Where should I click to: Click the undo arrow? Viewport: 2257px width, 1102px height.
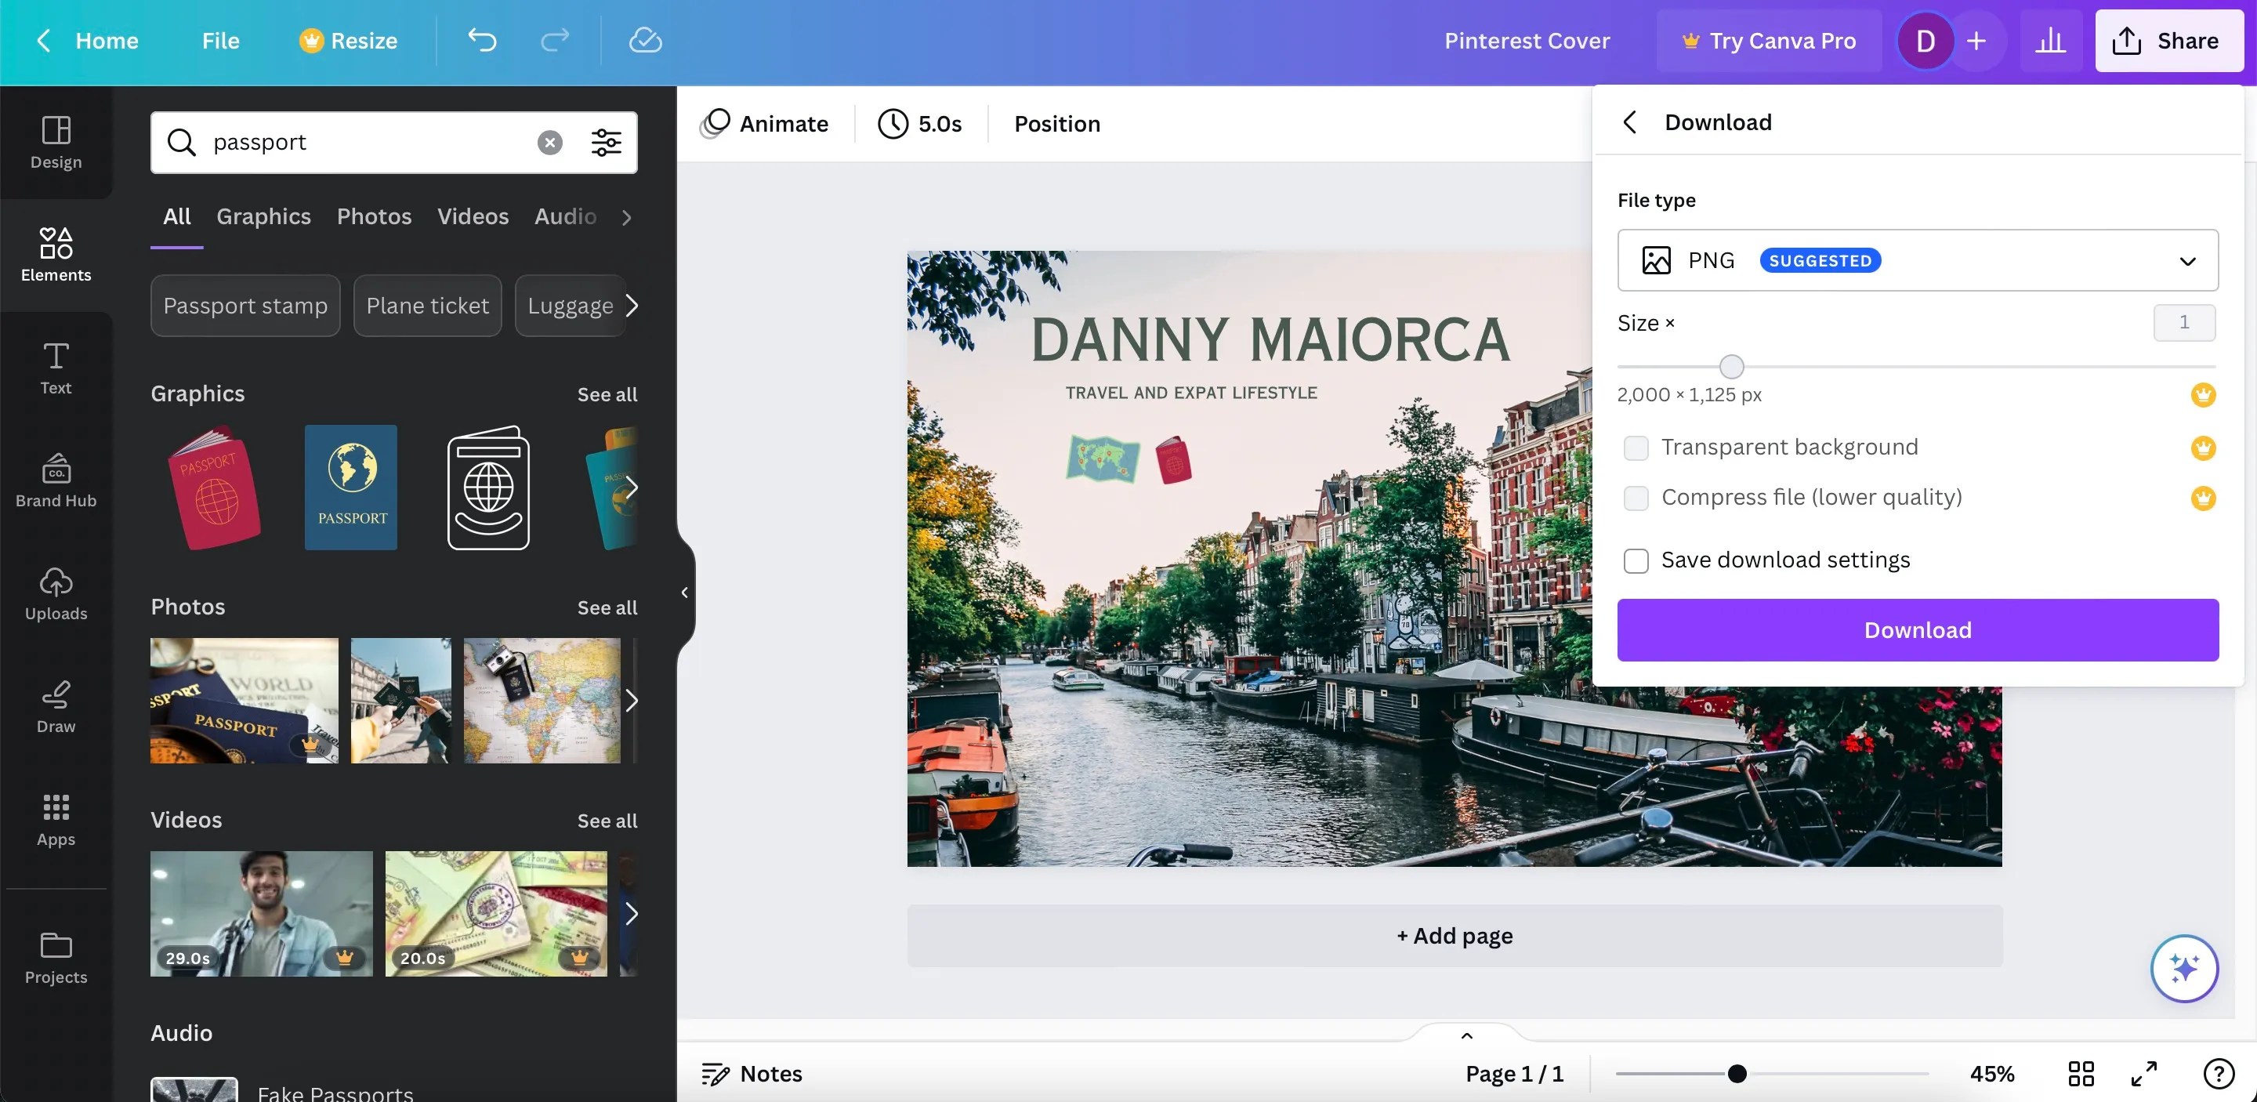tap(481, 40)
